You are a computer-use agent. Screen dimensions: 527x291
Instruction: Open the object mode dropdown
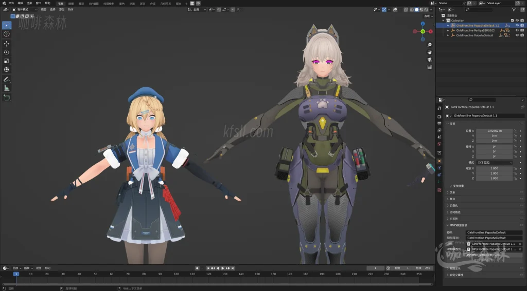click(x=25, y=10)
